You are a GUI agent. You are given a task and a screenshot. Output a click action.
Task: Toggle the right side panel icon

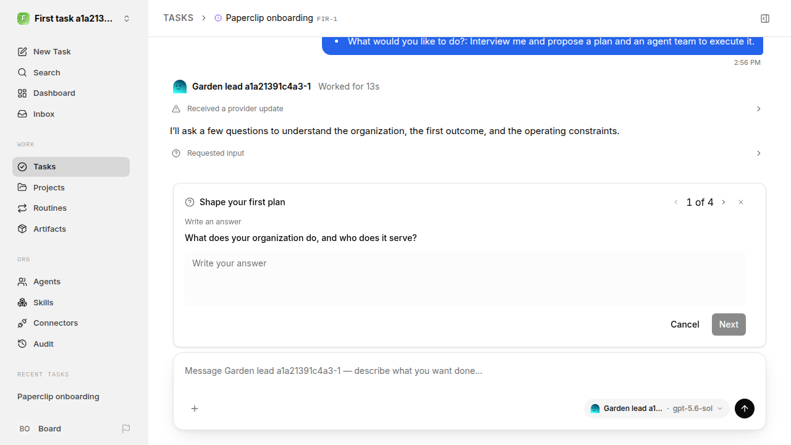click(x=765, y=19)
